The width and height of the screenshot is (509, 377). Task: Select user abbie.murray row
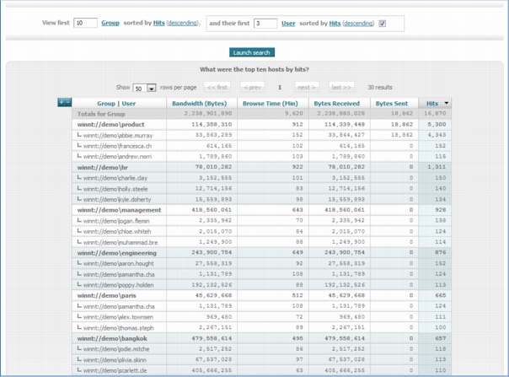[x=261, y=135]
